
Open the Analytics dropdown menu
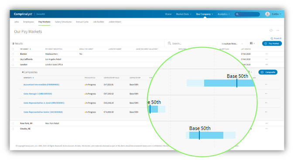click(223, 14)
